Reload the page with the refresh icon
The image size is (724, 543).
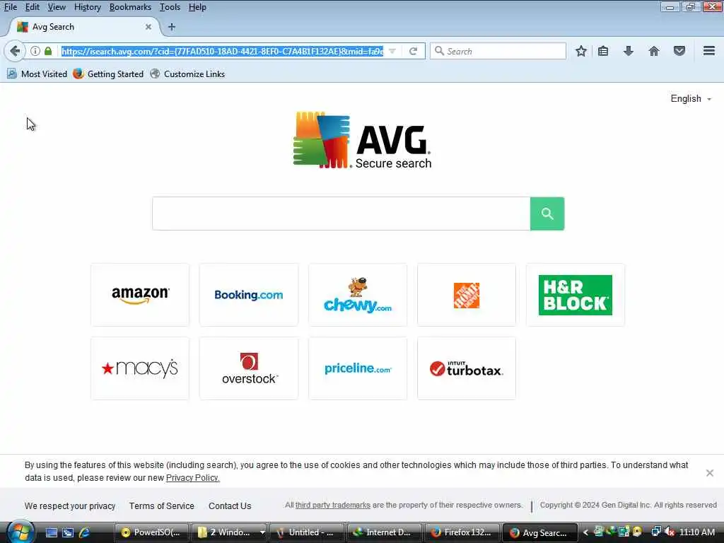tap(413, 51)
